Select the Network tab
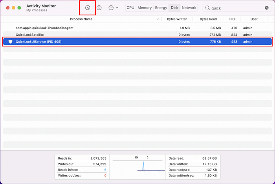This screenshot has height=184, width=275. (189, 8)
